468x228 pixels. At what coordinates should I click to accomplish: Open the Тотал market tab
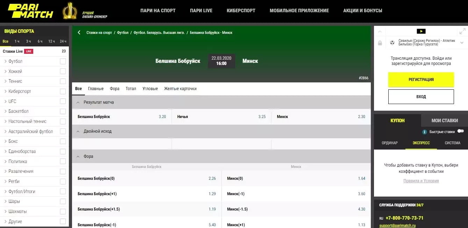131,89
